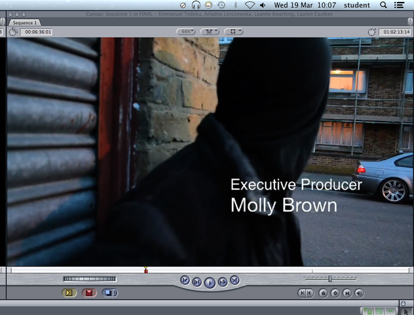Go to next edit point

click(235, 280)
